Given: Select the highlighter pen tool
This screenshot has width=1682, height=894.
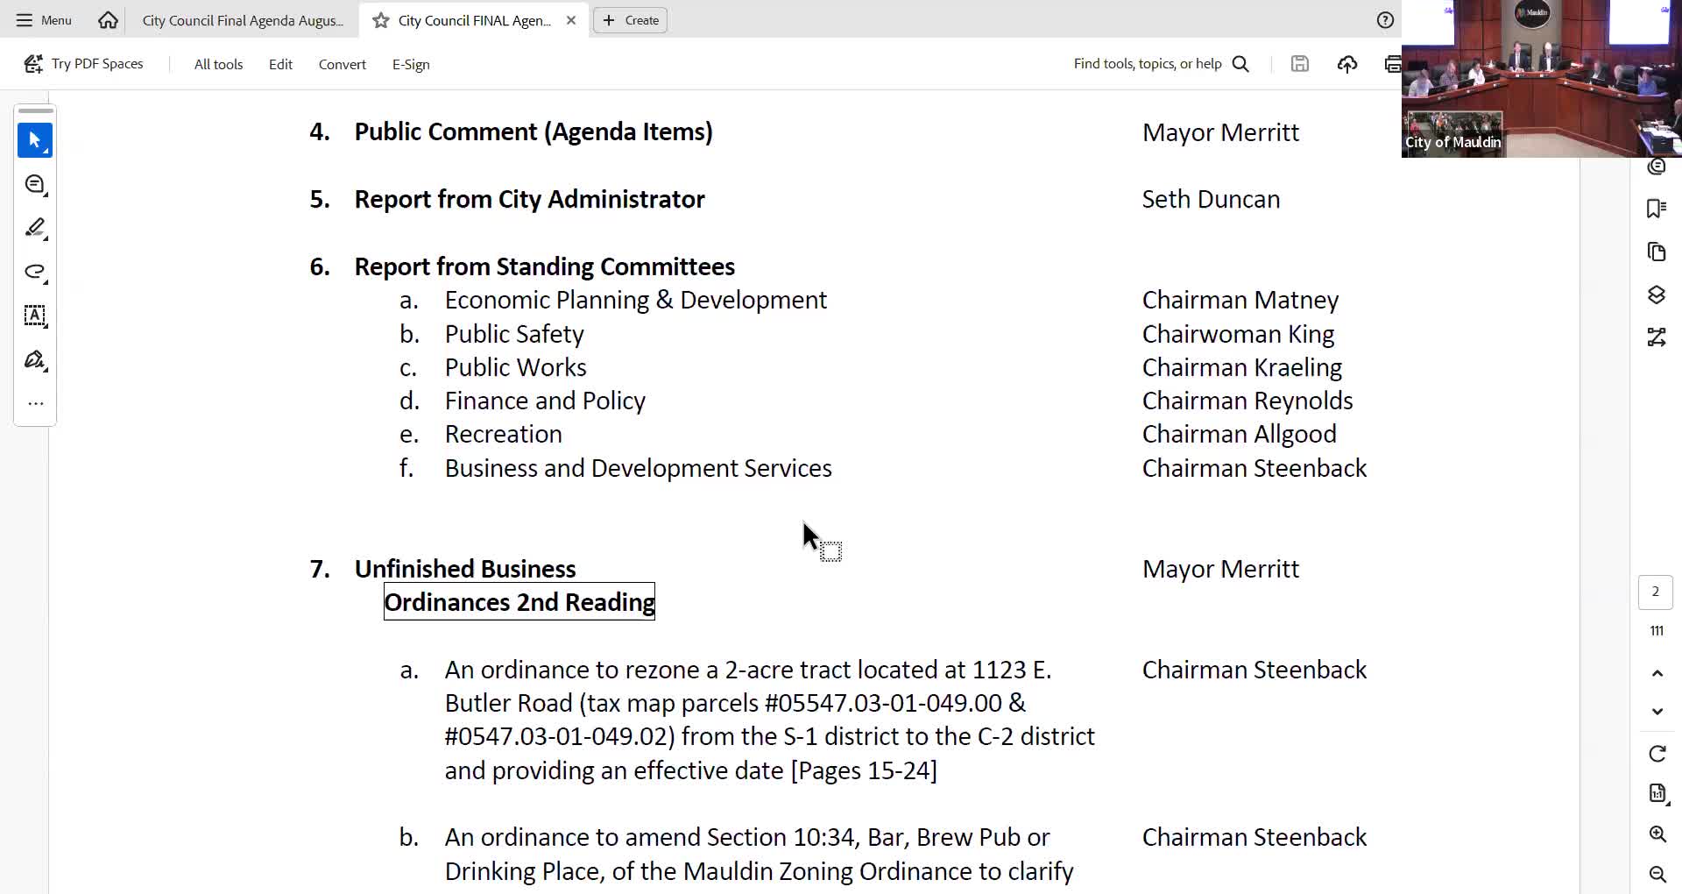Looking at the screenshot, I should point(35,228).
